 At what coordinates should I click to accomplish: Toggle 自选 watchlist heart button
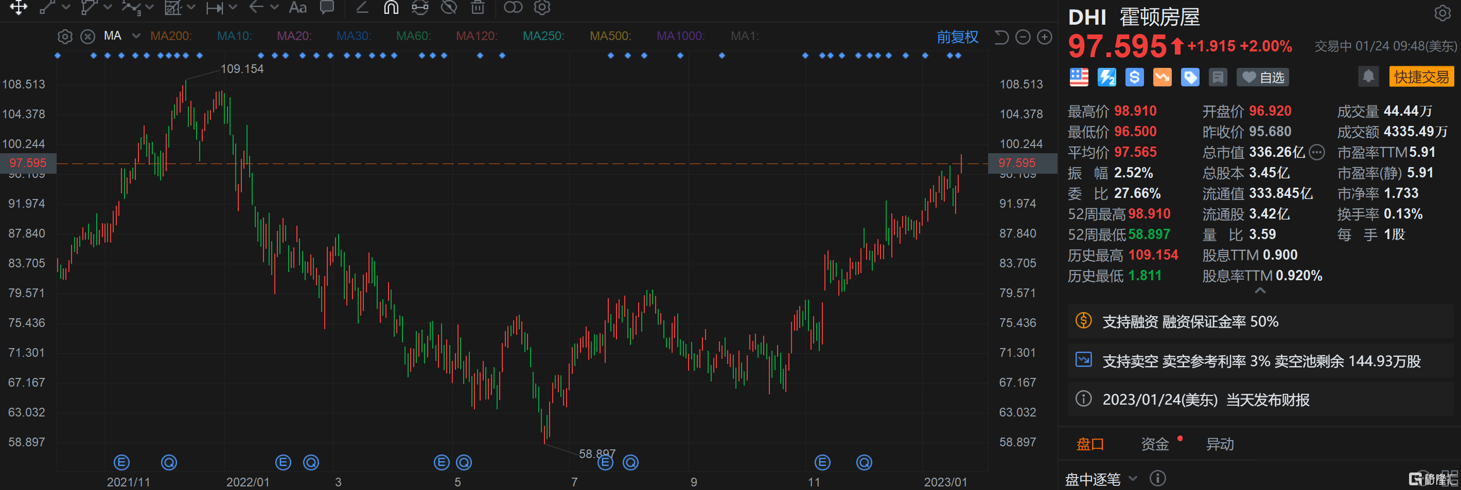(1262, 78)
